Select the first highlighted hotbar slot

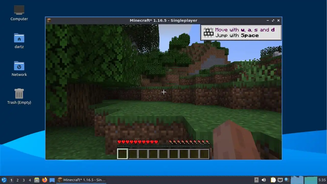[x=123, y=154]
